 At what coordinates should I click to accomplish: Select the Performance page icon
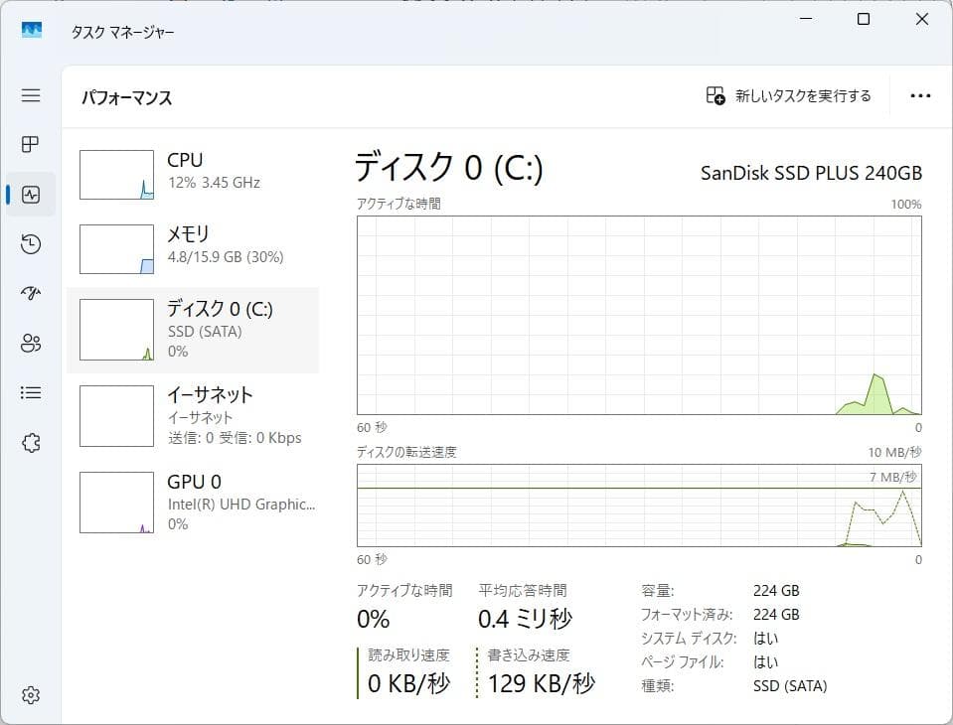tap(30, 194)
